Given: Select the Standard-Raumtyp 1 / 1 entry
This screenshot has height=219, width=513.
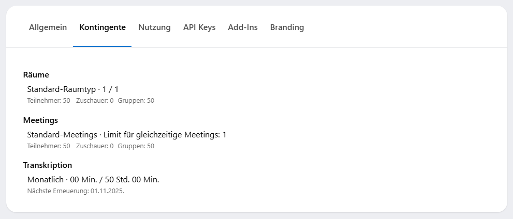Looking at the screenshot, I should (x=73, y=89).
